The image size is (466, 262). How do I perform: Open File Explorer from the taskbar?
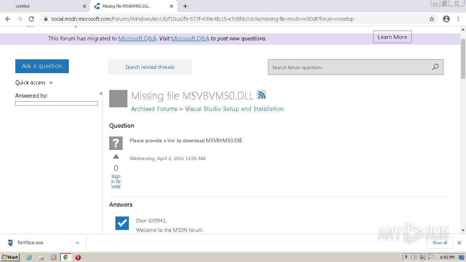tap(41, 257)
